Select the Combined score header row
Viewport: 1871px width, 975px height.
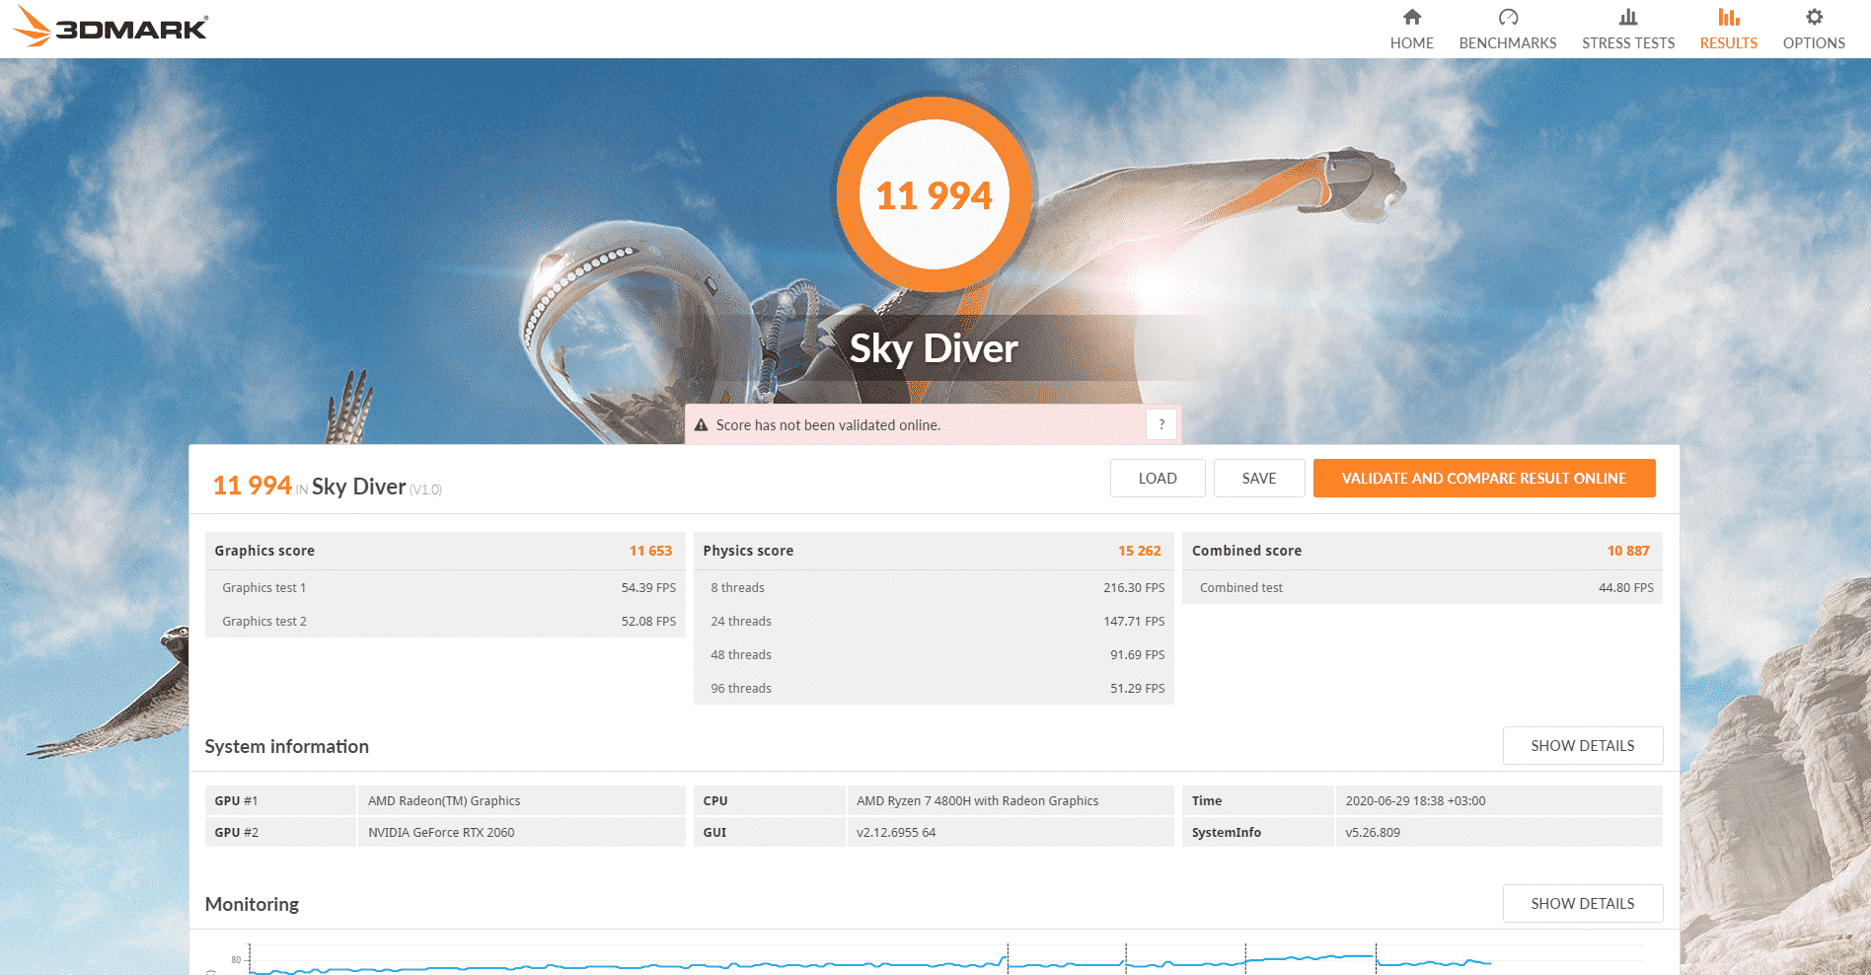1421,551
